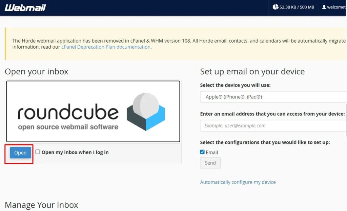Click Set up email on your device heading
The image size is (347, 211).
(x=252, y=71)
